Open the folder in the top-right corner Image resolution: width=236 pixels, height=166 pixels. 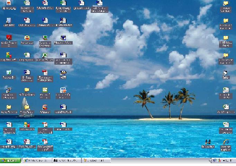(x=226, y=4)
